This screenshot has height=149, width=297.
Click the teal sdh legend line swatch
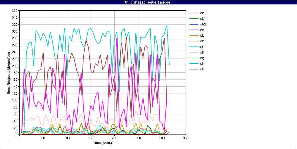tap(193, 64)
